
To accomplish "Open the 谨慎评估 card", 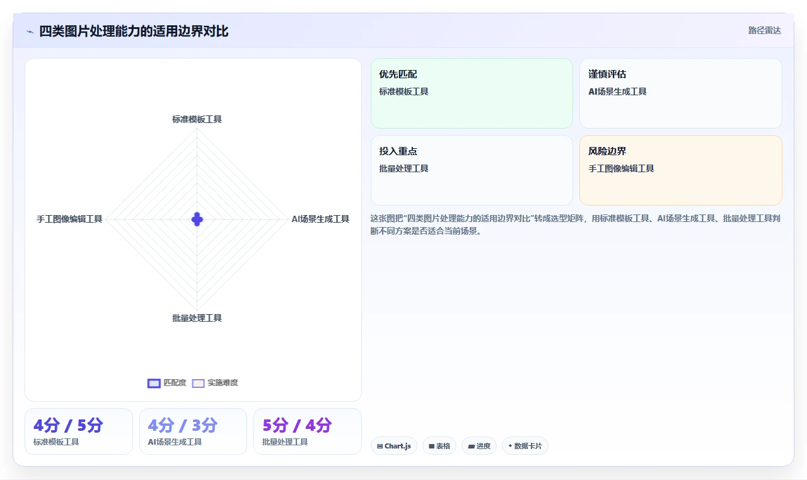I will point(681,93).
